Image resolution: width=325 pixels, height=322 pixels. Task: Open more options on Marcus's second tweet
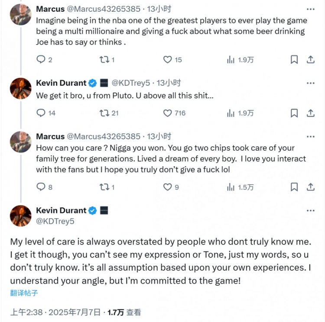coord(310,136)
